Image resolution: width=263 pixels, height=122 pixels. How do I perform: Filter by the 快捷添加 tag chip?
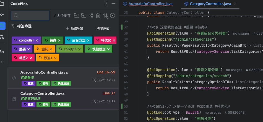[x=98, y=49]
